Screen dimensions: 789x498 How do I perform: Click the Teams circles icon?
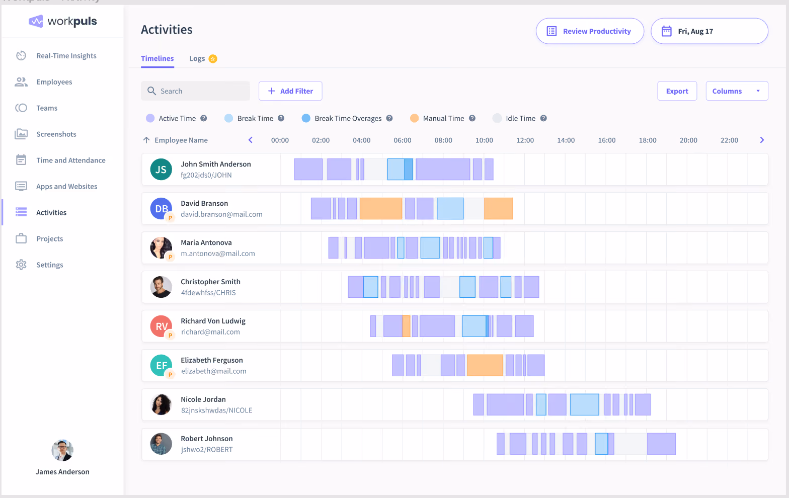pos(21,108)
